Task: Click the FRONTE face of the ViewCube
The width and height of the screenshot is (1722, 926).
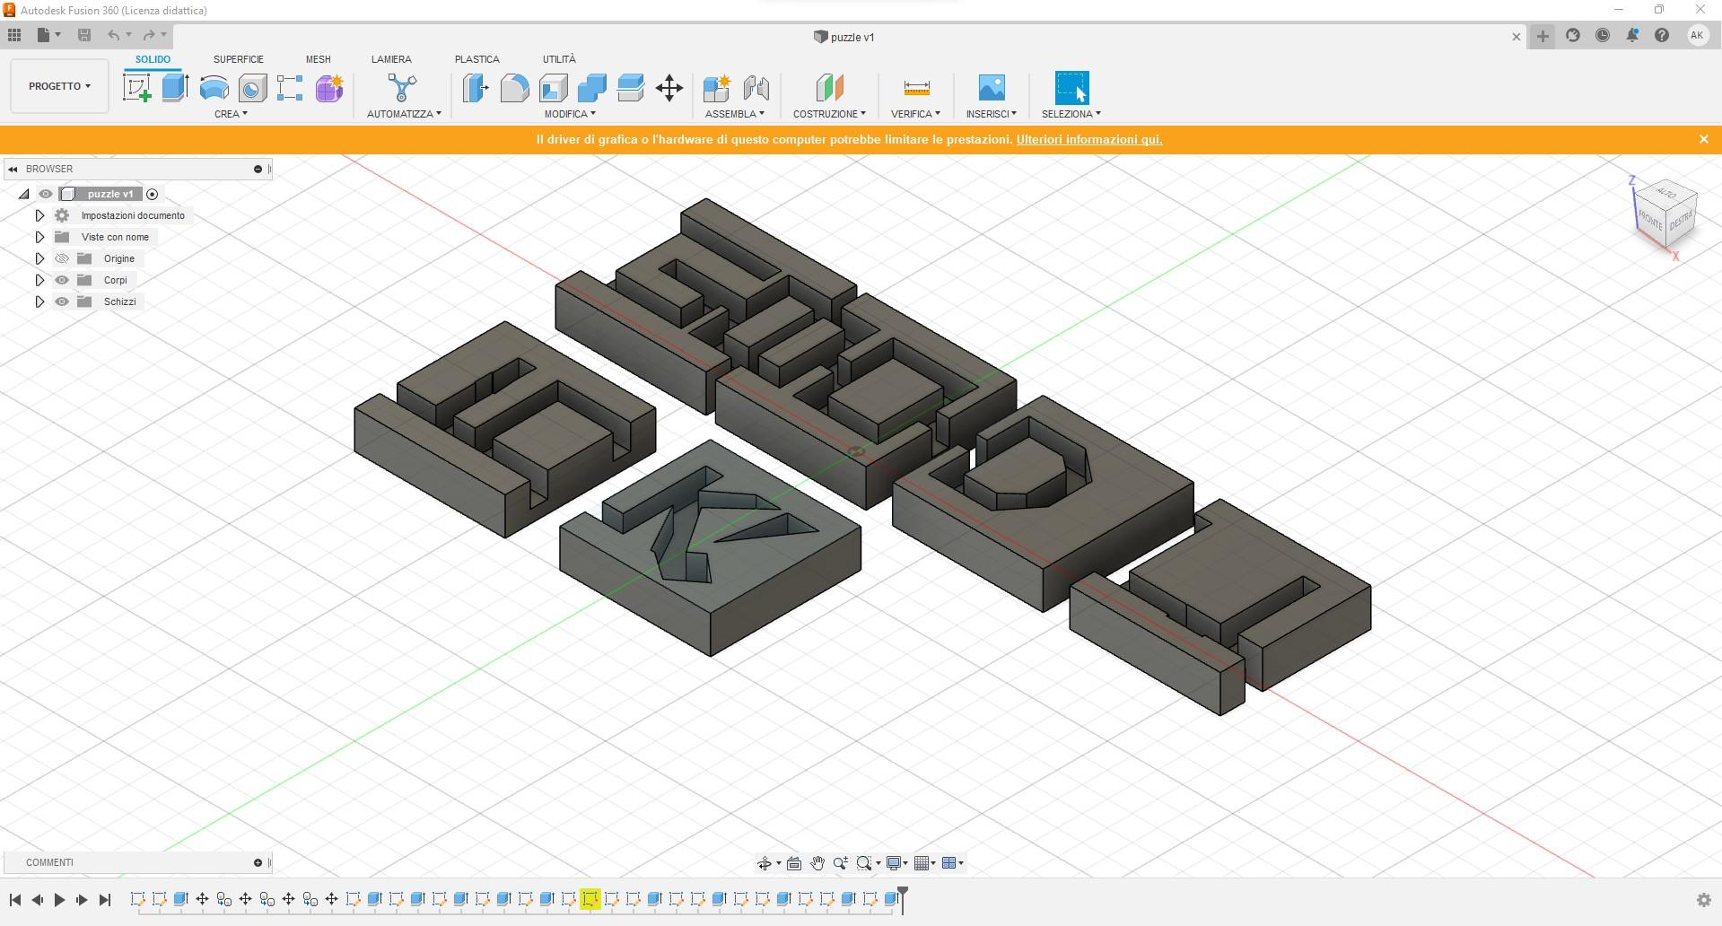Action: (x=1650, y=220)
